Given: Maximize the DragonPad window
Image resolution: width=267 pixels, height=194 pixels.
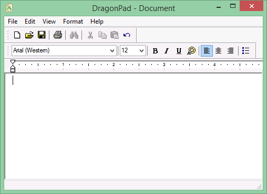Looking at the screenshot, I should tap(233, 6).
